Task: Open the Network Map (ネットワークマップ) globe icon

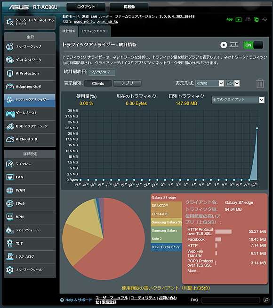Action: click(10, 47)
